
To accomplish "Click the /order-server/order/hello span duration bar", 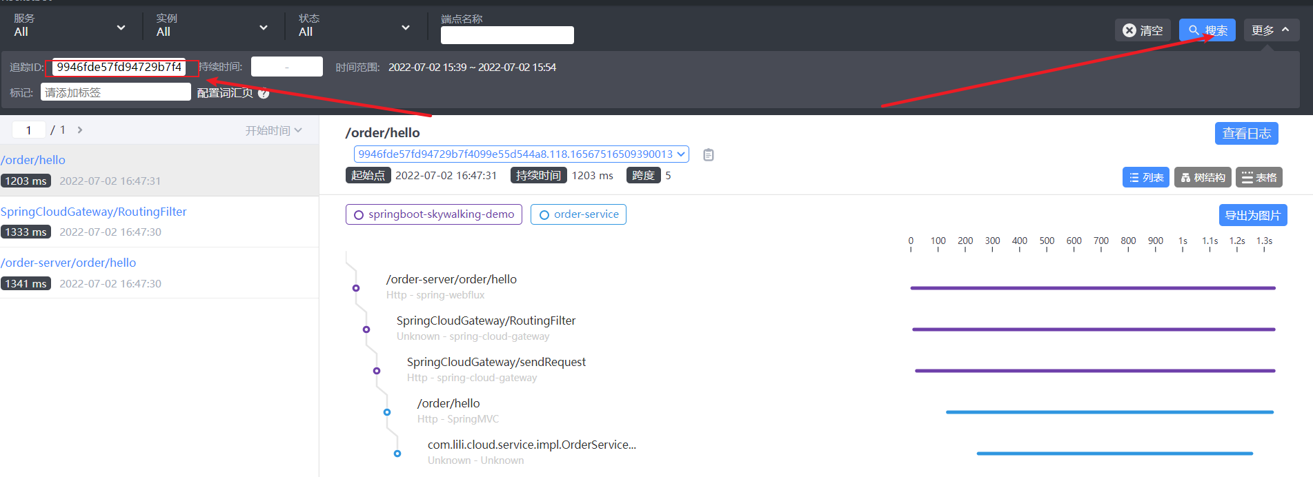I will point(1093,288).
